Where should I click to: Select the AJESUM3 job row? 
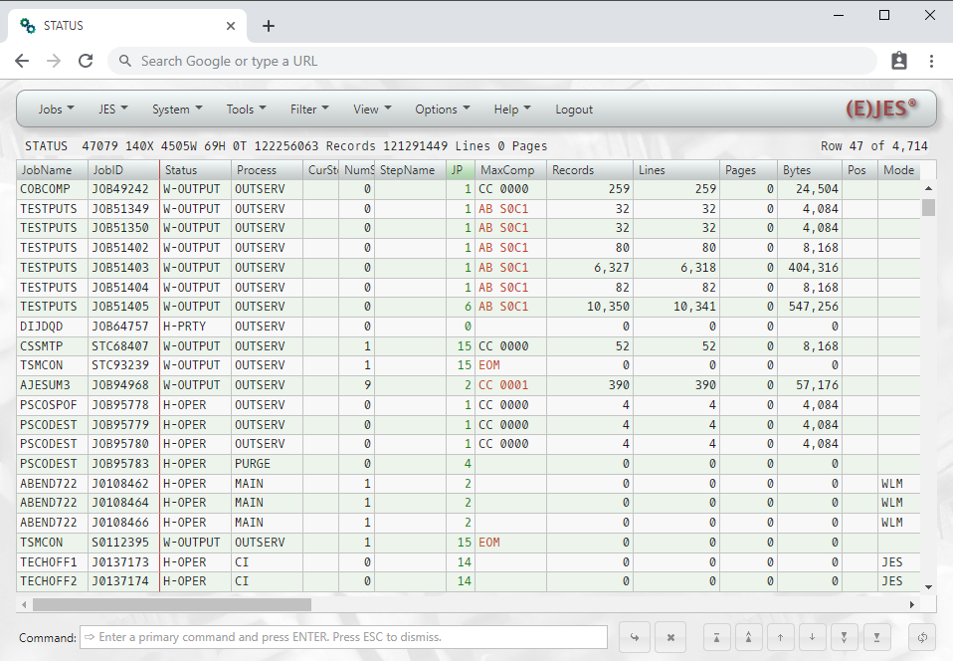(x=48, y=385)
